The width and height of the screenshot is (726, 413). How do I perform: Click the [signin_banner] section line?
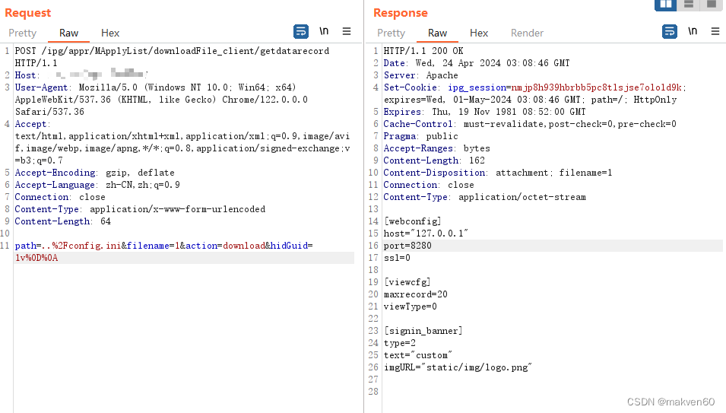pyautogui.click(x=423, y=331)
